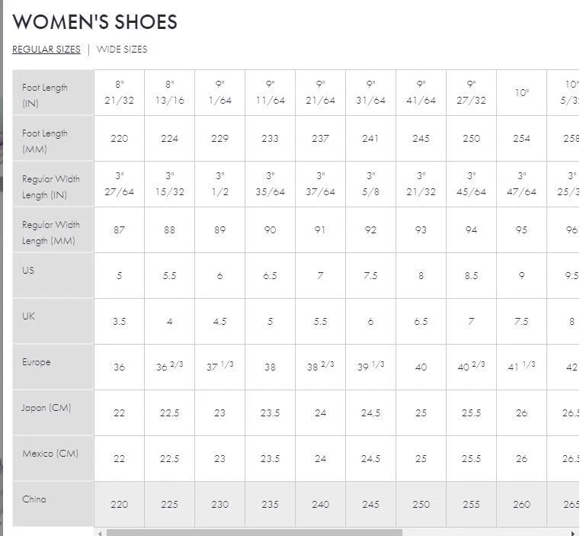
Task: Click the WOMEN'S SHOES heading
Action: [x=94, y=21]
